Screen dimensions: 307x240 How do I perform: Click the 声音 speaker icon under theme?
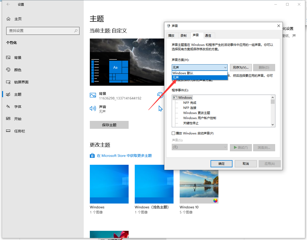click(x=93, y=109)
